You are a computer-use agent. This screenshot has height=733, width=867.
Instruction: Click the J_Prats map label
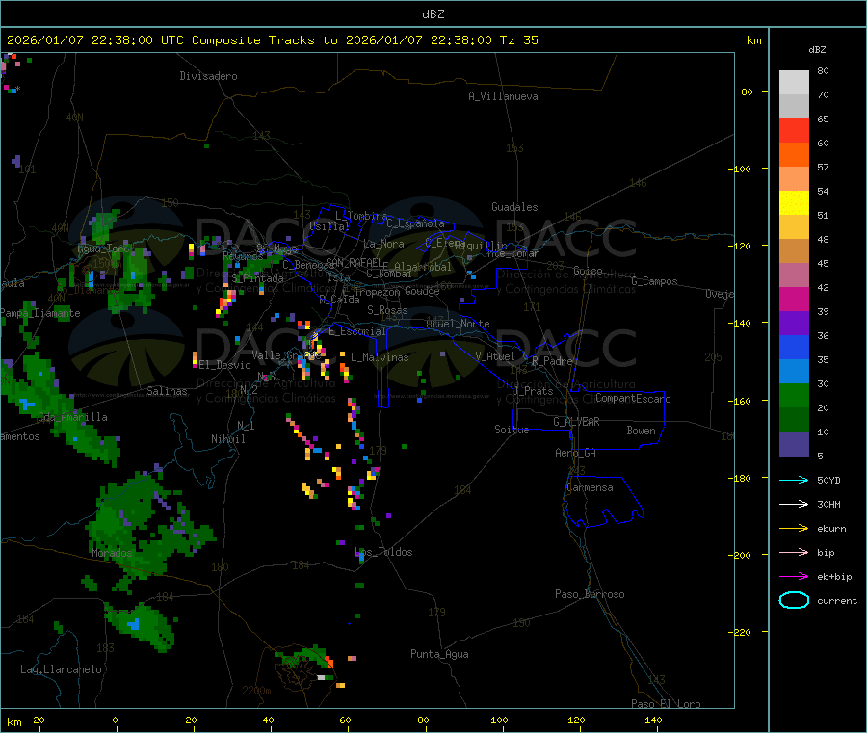533,390
